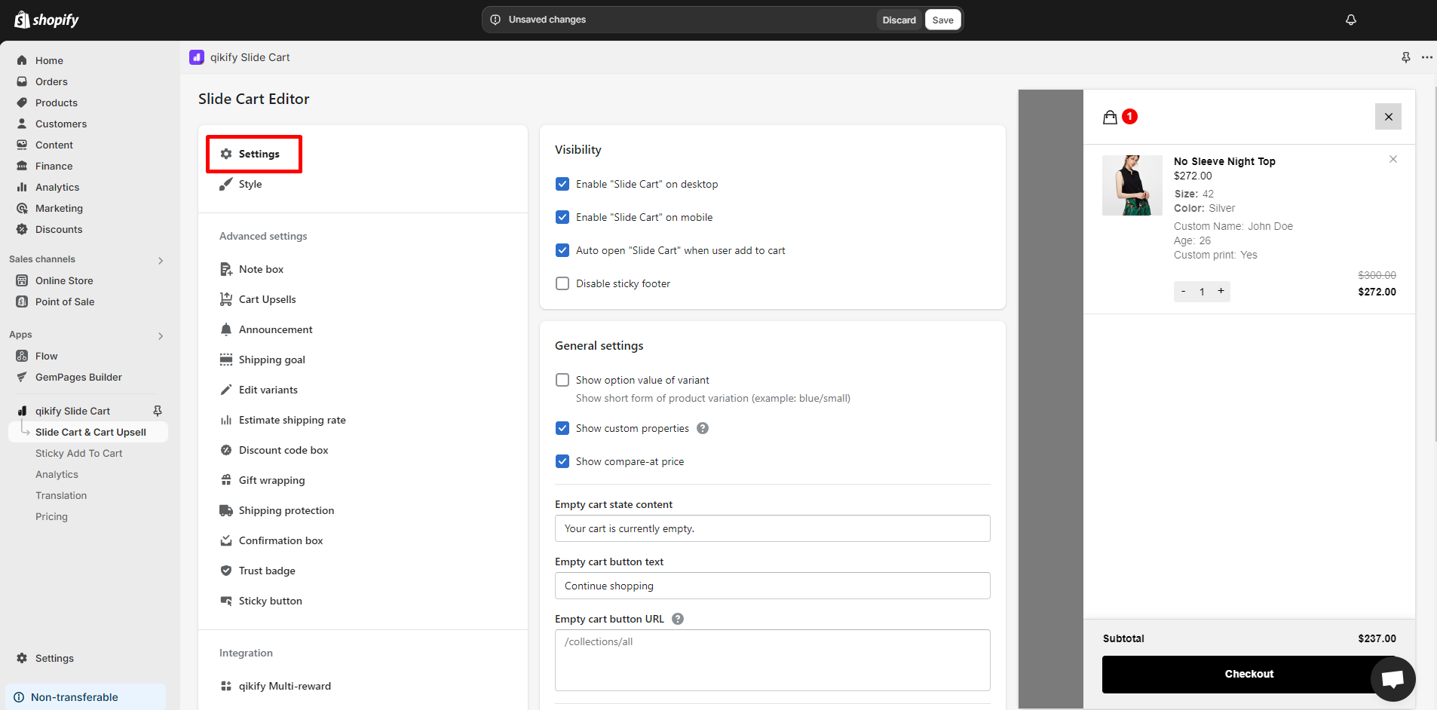Viewport: 1437px width, 710px height.
Task: Uncheck Show compare-at price
Action: click(562, 461)
